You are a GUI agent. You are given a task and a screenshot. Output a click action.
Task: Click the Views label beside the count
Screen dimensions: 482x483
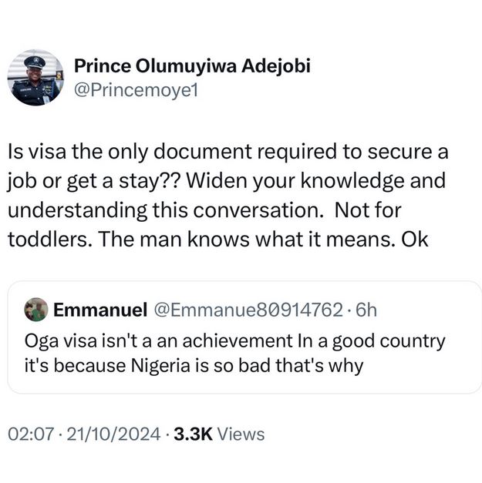click(241, 434)
